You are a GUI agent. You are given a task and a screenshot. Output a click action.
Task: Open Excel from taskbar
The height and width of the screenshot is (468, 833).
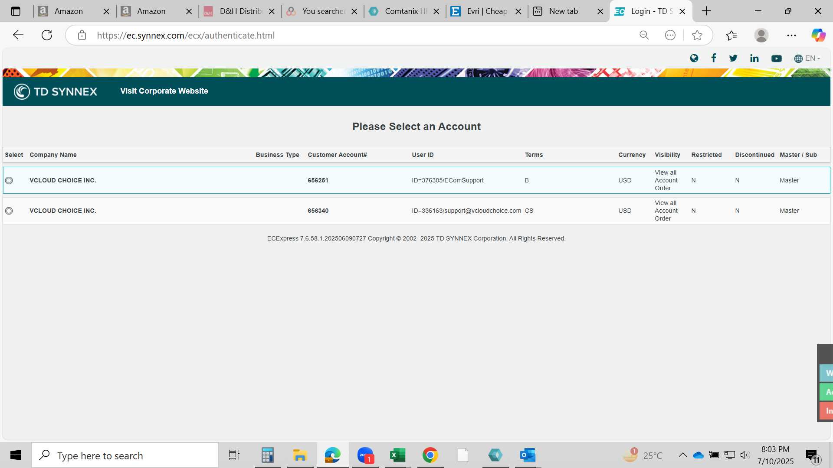pos(397,455)
